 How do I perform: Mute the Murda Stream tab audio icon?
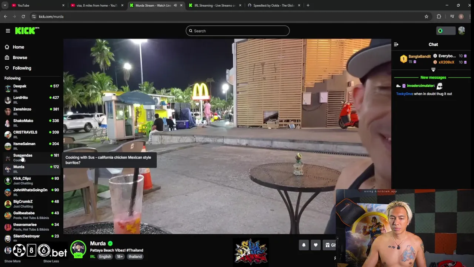(175, 5)
